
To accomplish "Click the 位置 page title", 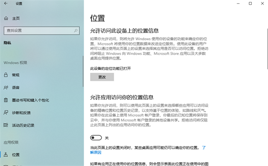I will pos(97,18).
